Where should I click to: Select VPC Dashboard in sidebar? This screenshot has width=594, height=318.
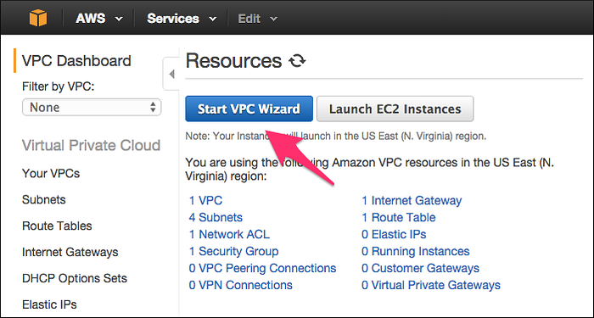pos(76,60)
